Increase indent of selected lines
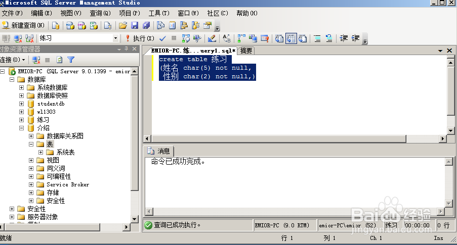Viewport: 457px width, 245px height. click(356, 38)
